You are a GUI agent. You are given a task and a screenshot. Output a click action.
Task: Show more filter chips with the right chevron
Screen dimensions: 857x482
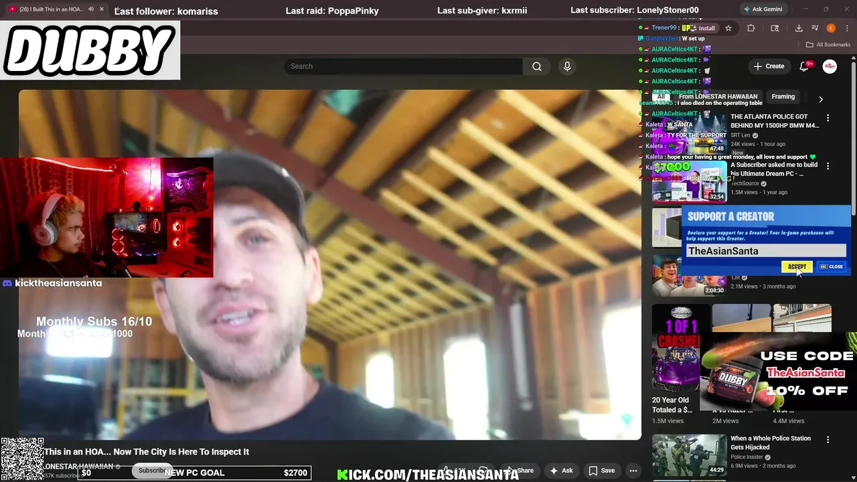click(821, 99)
